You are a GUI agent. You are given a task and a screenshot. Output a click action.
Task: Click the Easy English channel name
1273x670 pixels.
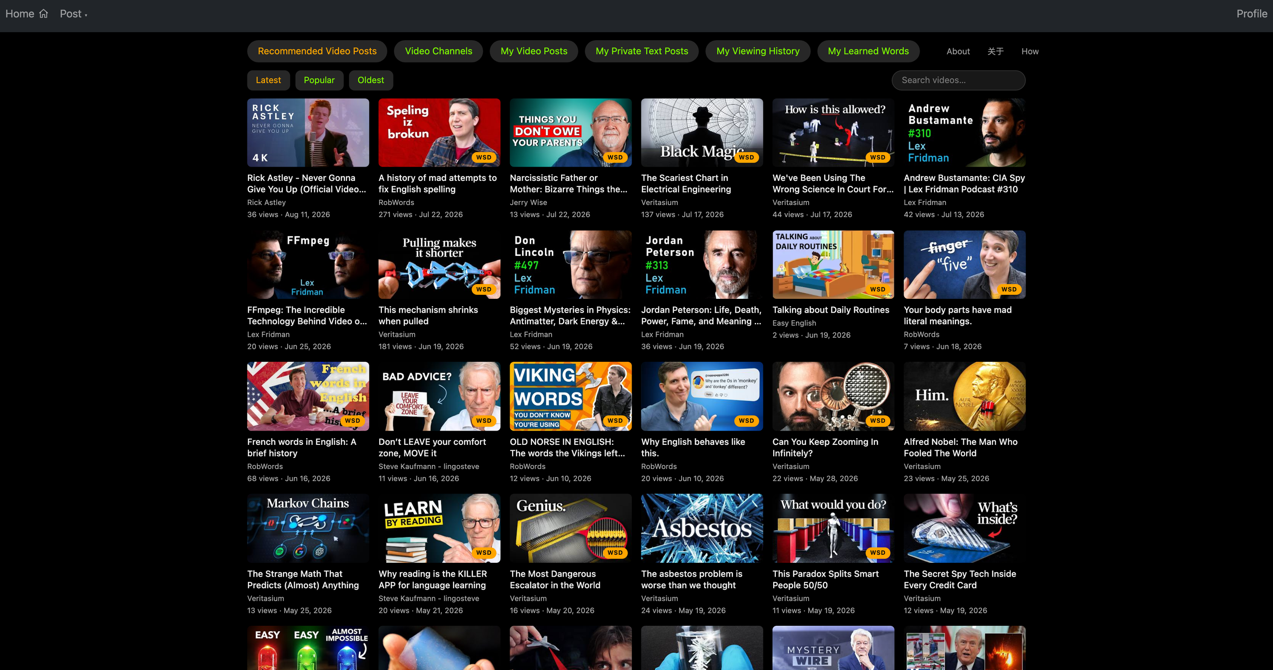pyautogui.click(x=794, y=323)
